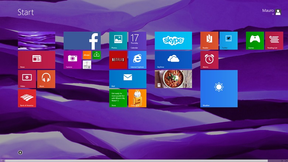
Task: Launch the Netflix tile
Action: (118, 60)
